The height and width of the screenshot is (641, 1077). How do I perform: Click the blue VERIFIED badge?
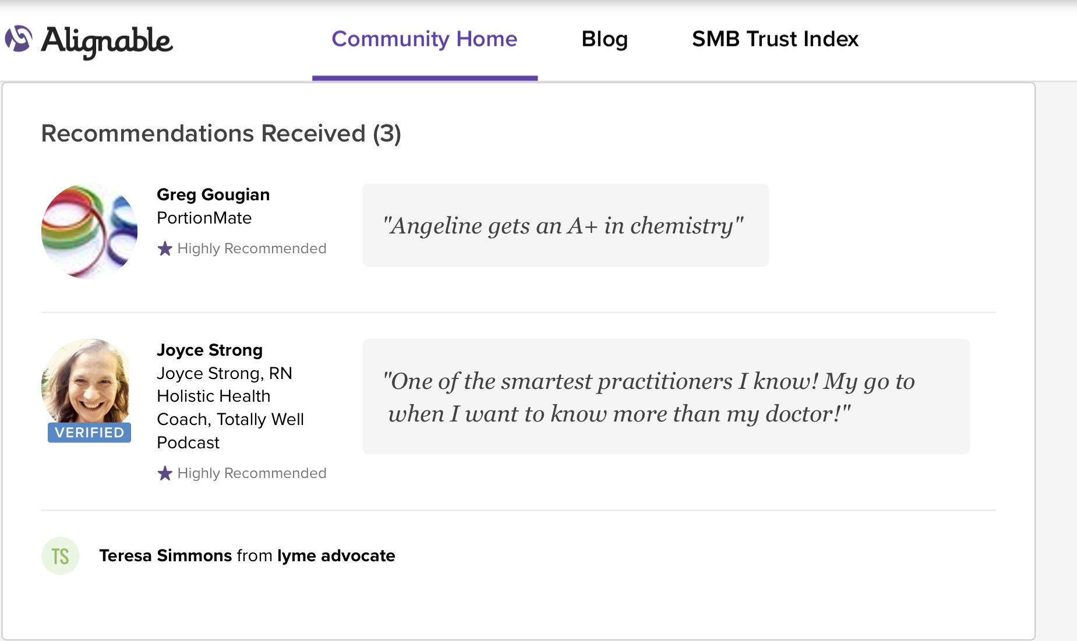click(89, 433)
